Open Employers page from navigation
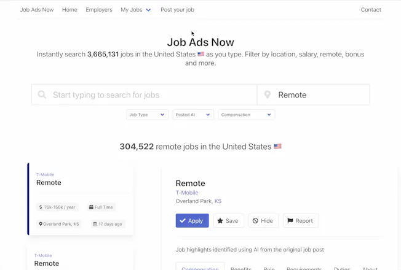Viewport: 401px width, 270px height. point(99,10)
